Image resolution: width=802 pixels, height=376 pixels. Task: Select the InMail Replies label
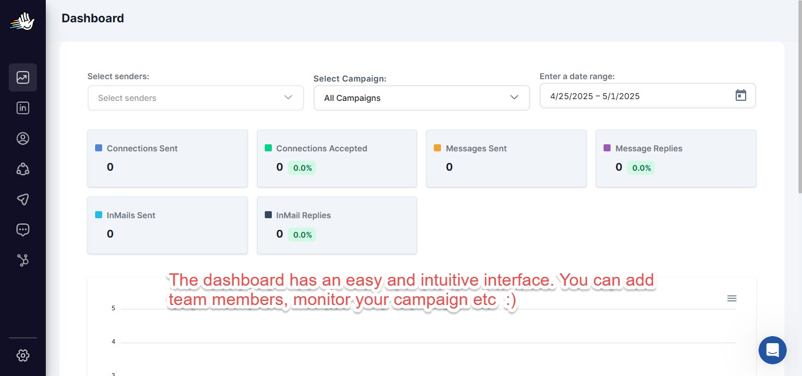(304, 215)
